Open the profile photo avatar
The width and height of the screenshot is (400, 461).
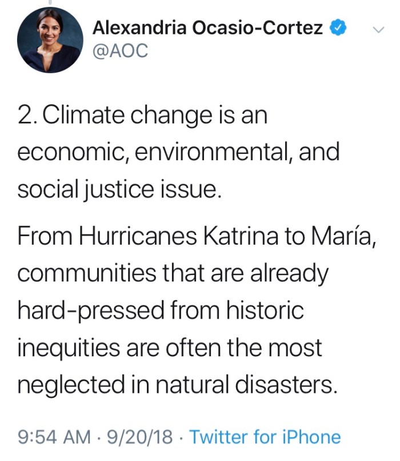49,39
